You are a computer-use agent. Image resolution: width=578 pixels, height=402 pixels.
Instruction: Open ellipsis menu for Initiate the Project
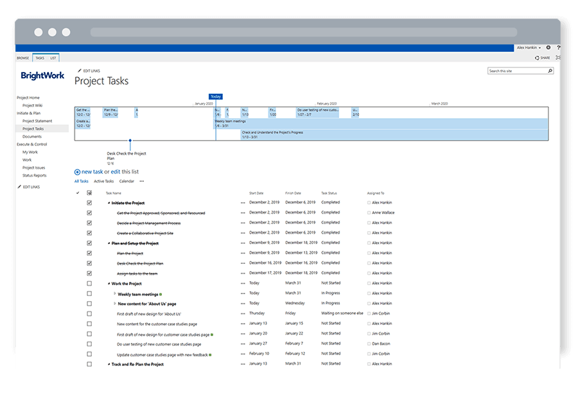coord(243,203)
